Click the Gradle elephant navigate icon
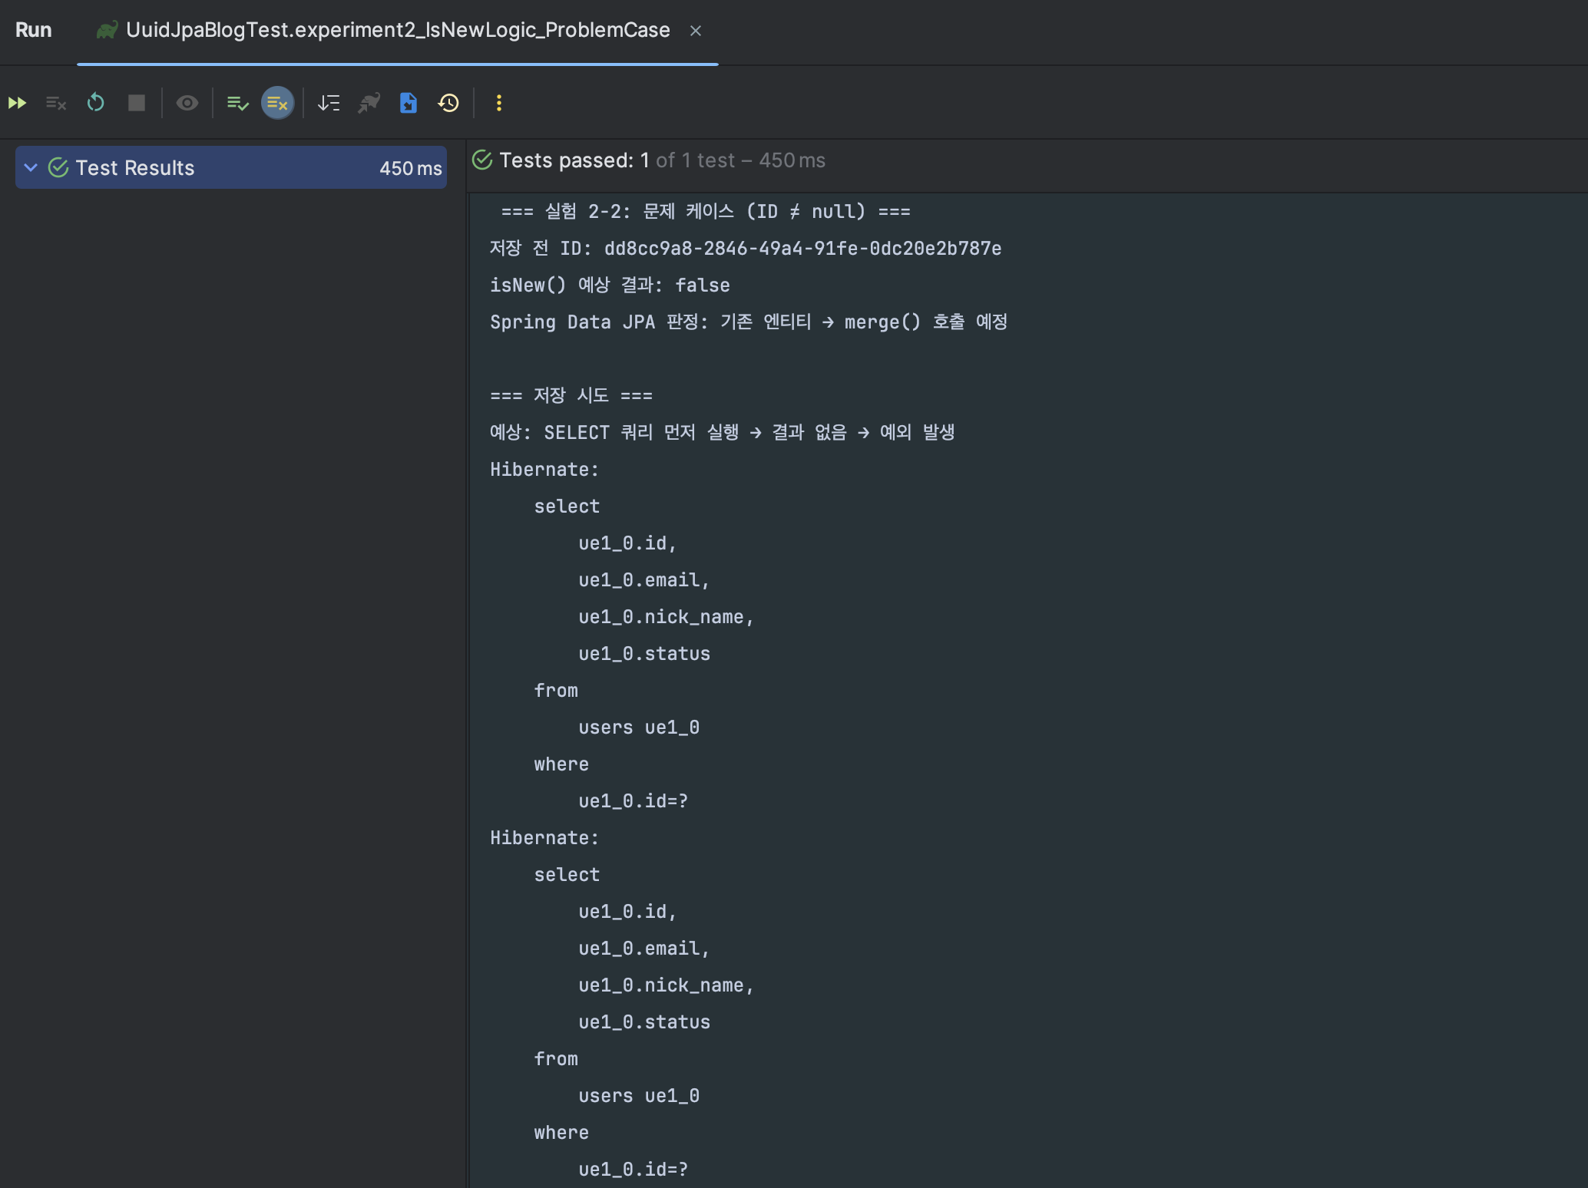The width and height of the screenshot is (1588, 1188). (369, 103)
